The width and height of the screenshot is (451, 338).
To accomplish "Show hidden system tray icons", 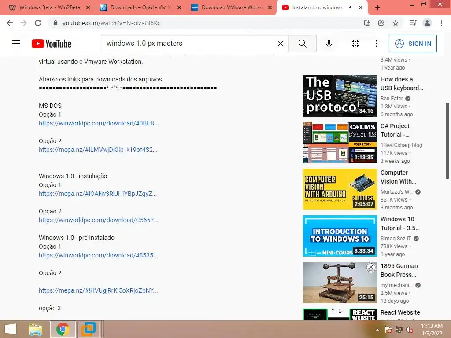I will pyautogui.click(x=377, y=330).
